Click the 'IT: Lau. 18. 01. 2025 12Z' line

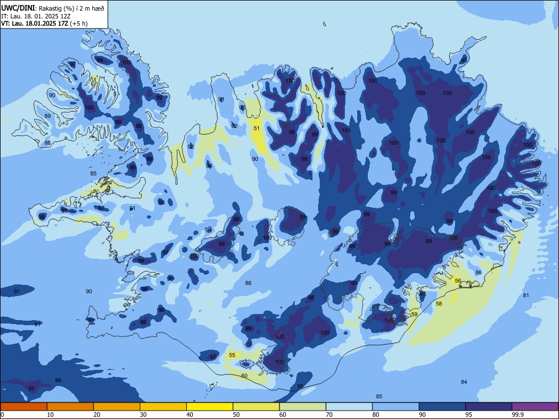tap(36, 16)
